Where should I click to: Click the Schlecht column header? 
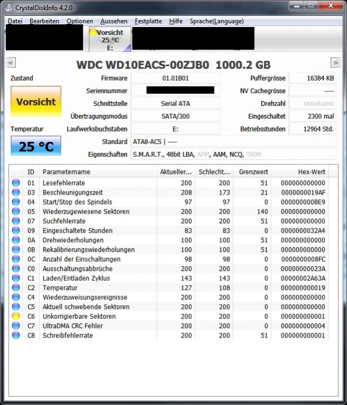(214, 172)
